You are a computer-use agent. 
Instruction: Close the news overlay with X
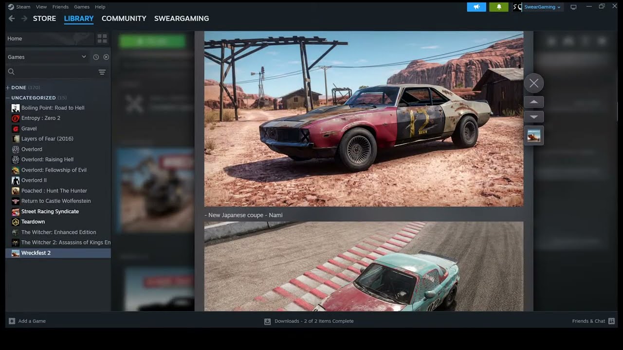tap(534, 83)
